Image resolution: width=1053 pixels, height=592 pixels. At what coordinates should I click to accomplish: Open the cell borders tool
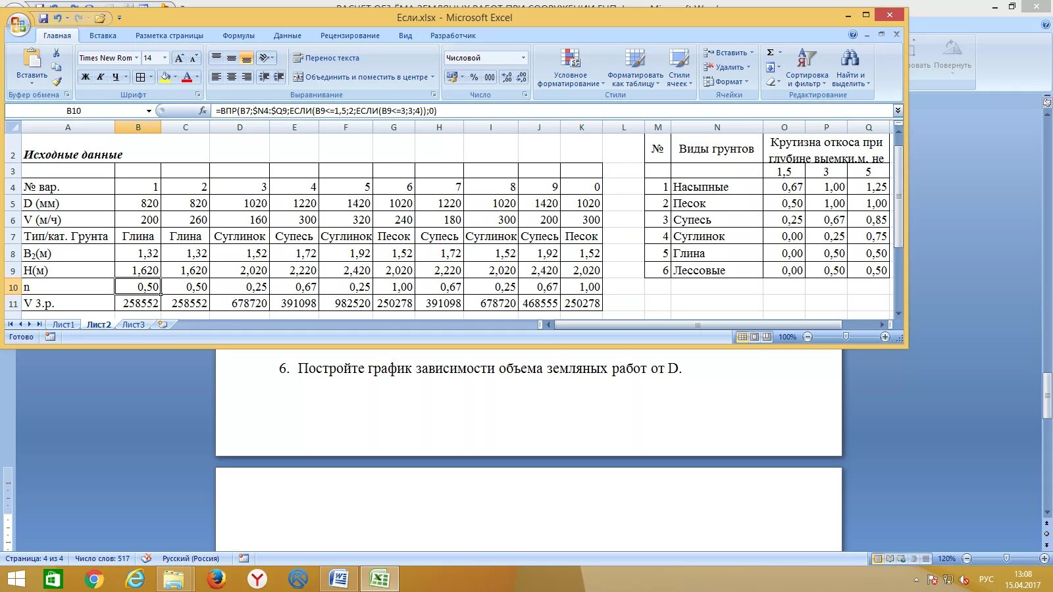tap(140, 77)
